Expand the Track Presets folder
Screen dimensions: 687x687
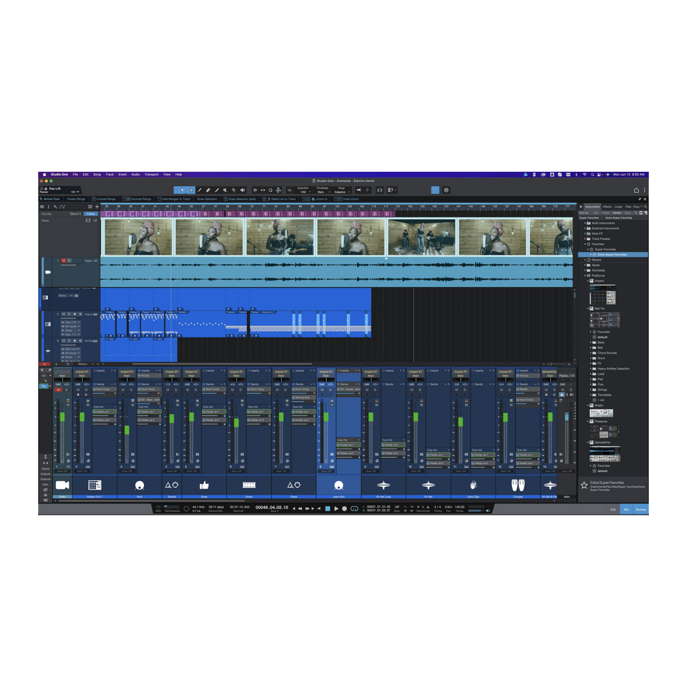pos(585,239)
